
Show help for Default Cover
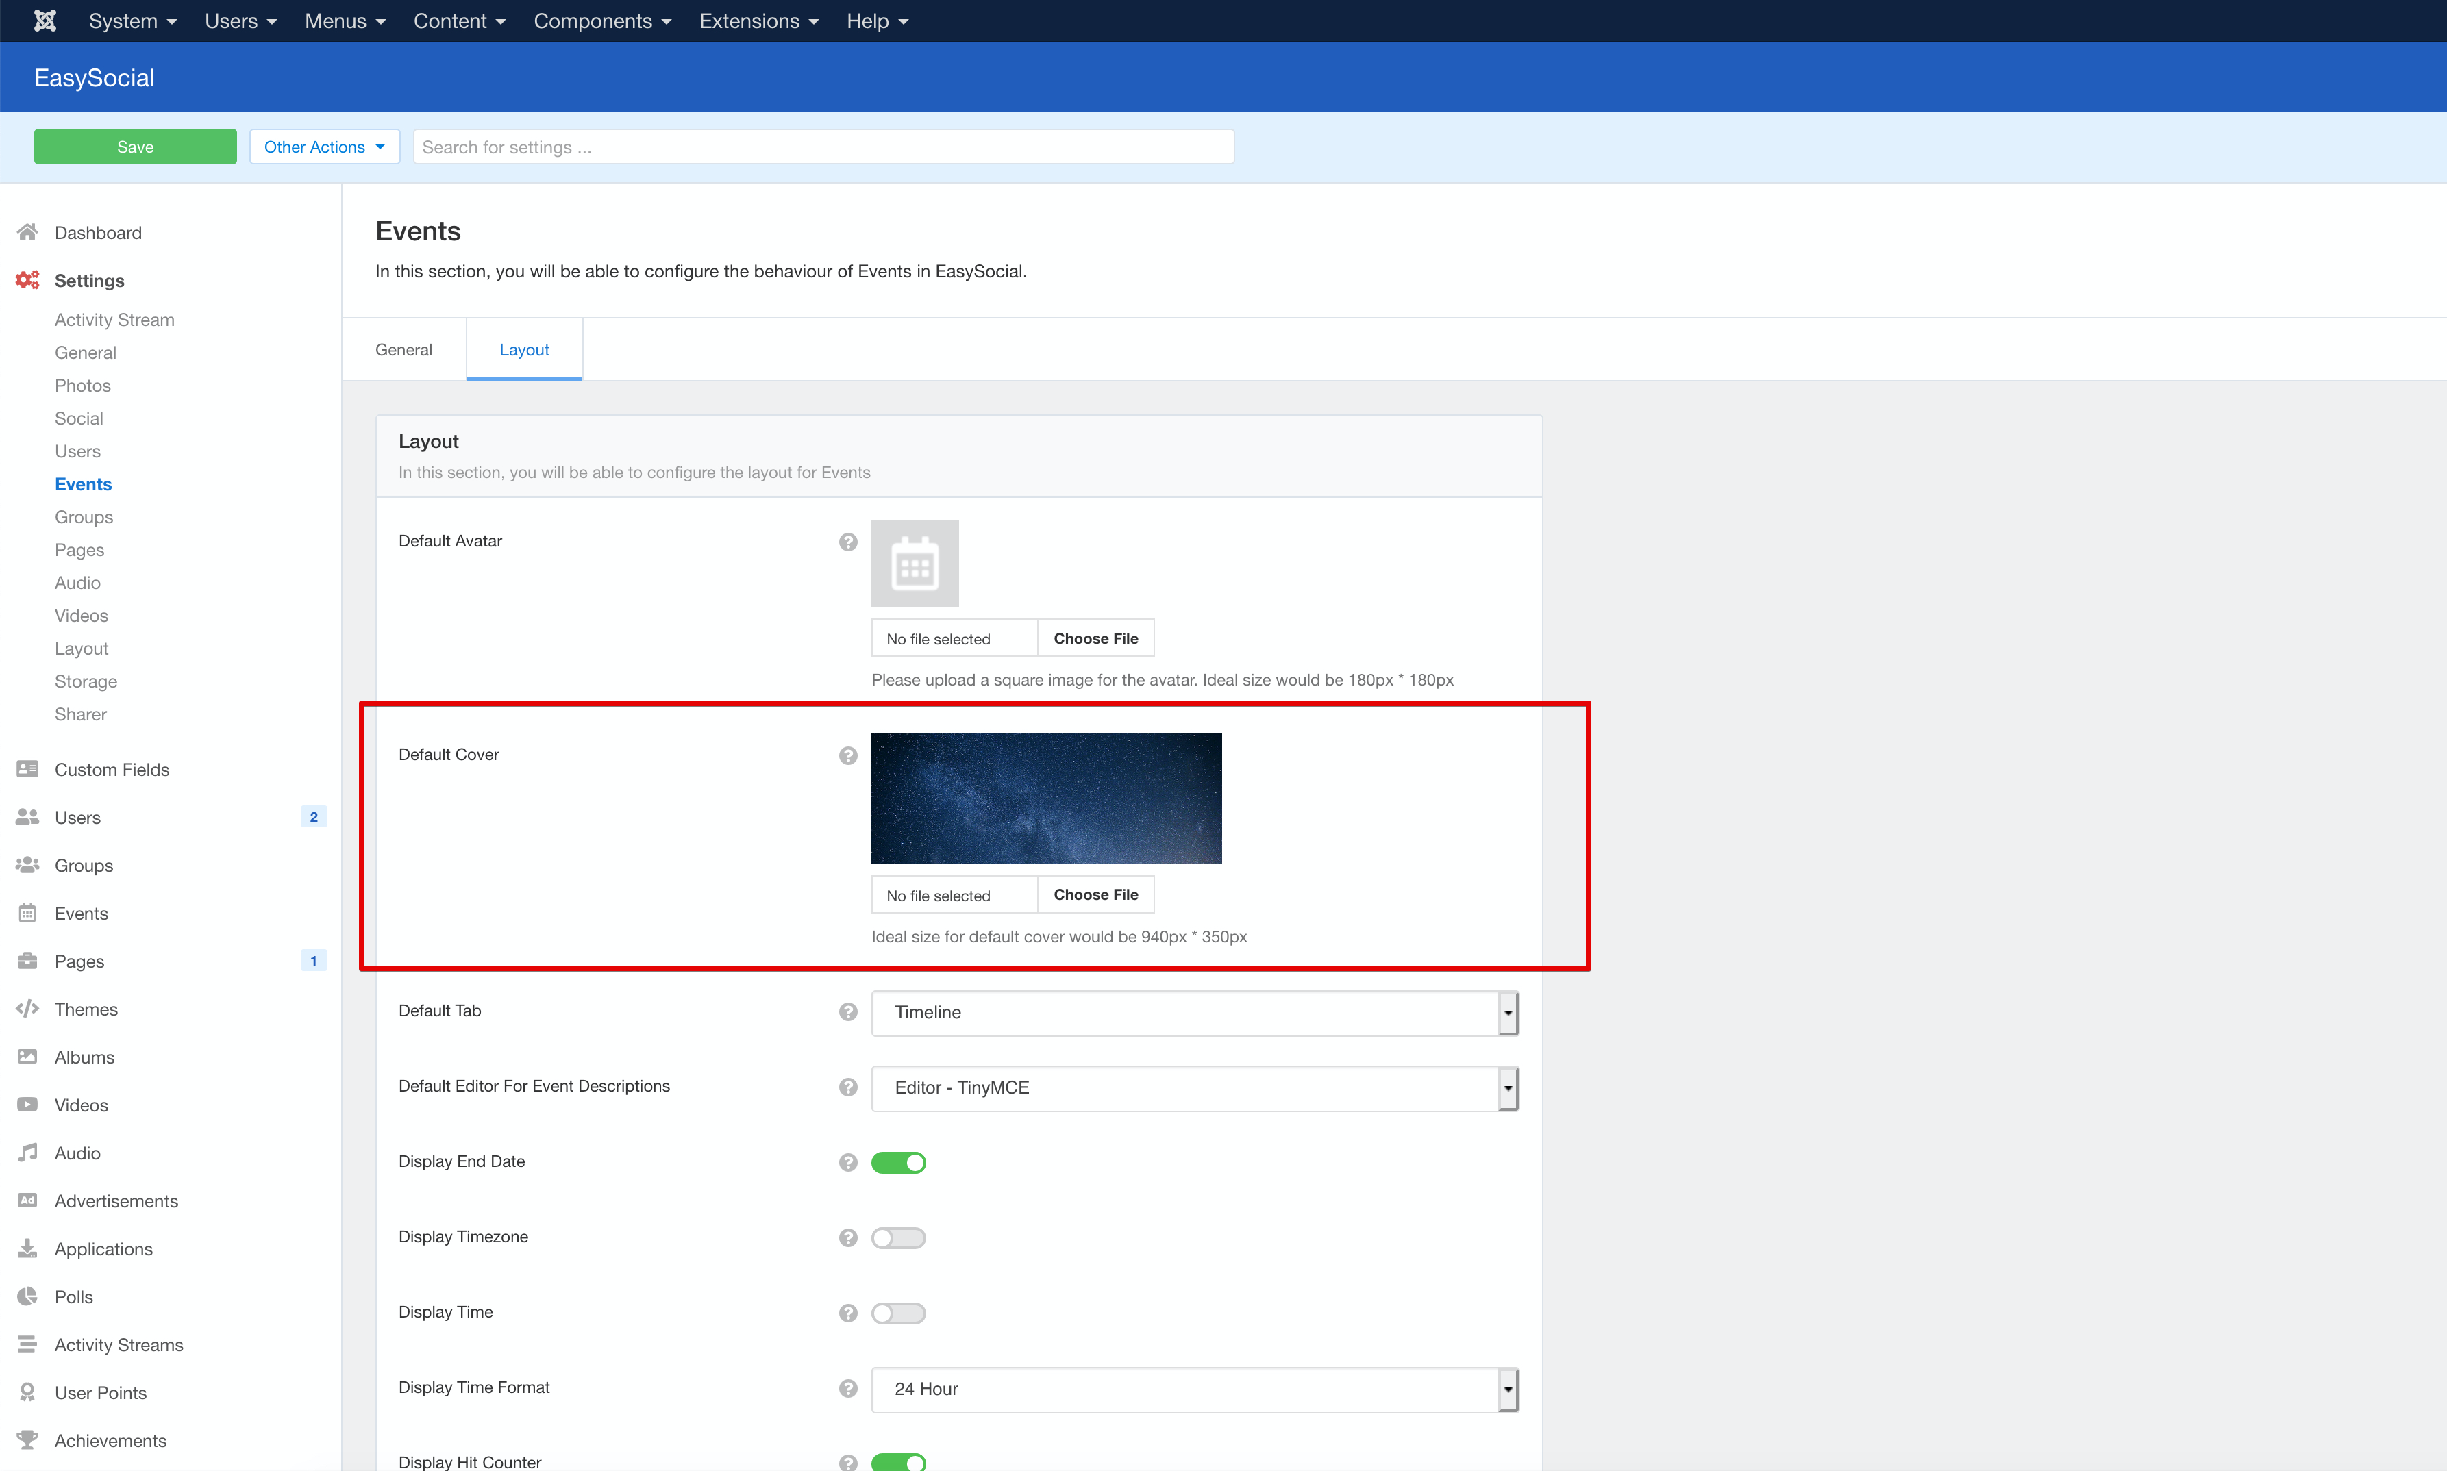[x=847, y=755]
